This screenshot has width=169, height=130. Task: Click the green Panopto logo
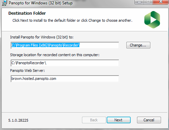152,20
